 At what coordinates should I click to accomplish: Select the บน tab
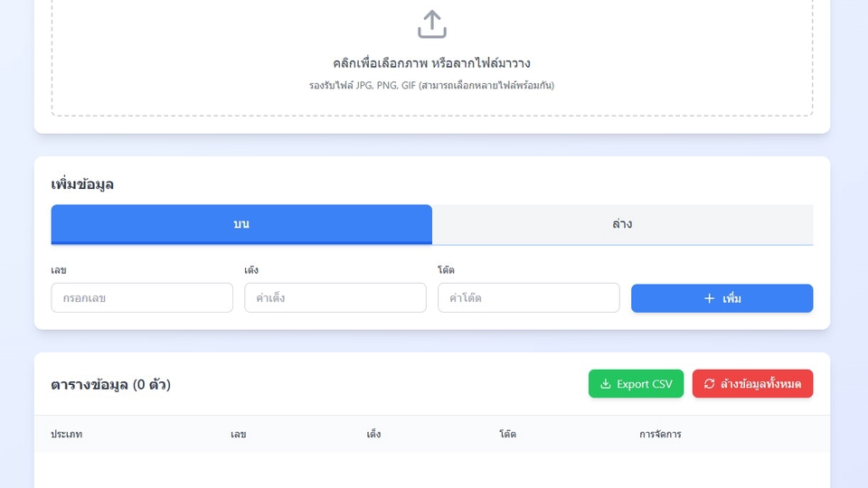[x=241, y=224]
